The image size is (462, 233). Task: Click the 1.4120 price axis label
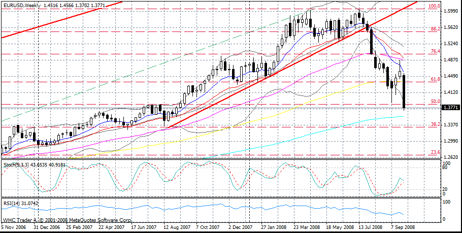[451, 92]
